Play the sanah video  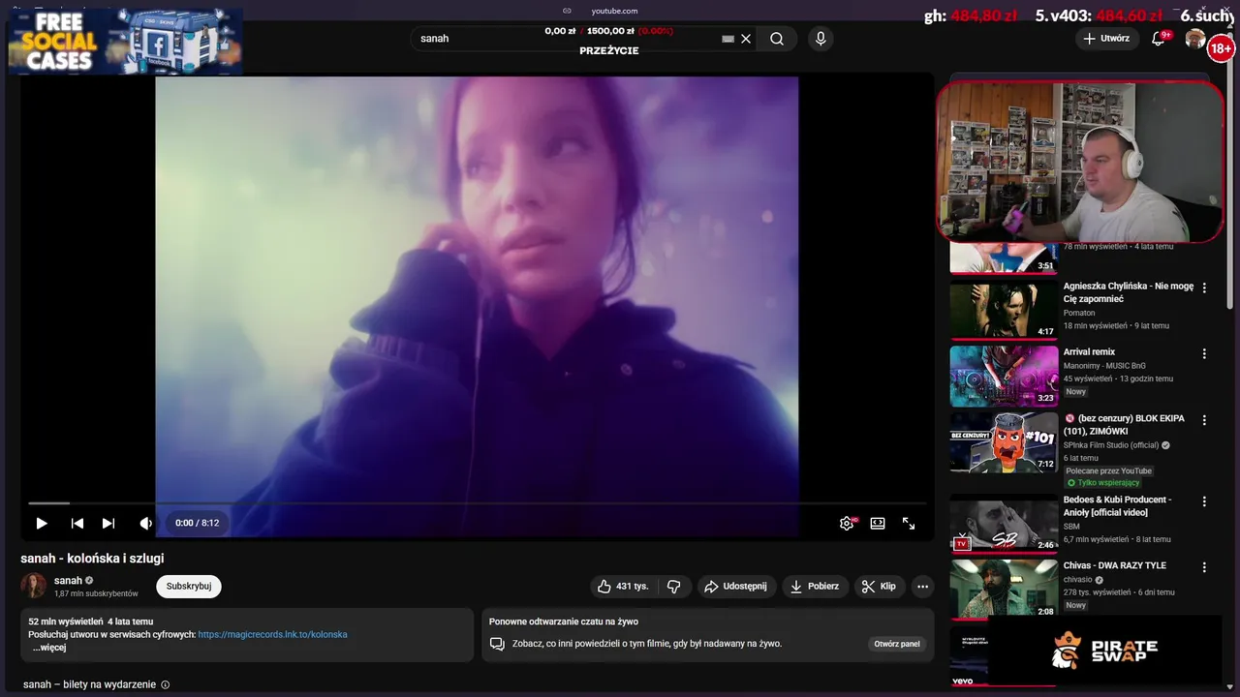pos(42,523)
